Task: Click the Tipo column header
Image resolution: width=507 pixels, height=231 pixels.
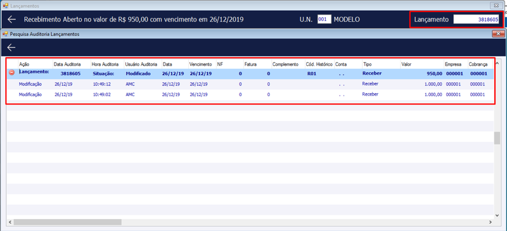Action: (x=367, y=65)
